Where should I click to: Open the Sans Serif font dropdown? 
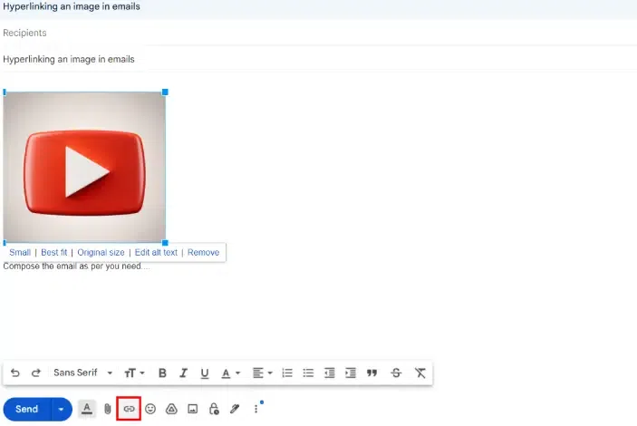point(82,373)
